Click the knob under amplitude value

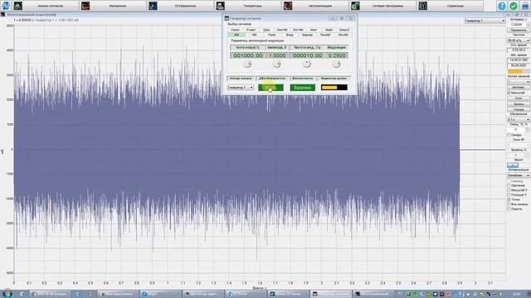pyautogui.click(x=276, y=65)
